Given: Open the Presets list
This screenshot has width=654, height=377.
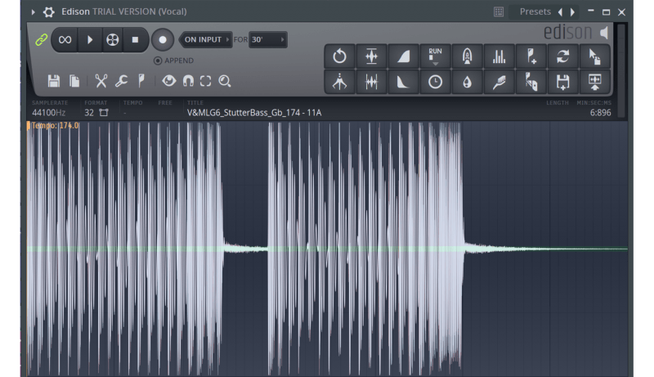Looking at the screenshot, I should (x=535, y=11).
